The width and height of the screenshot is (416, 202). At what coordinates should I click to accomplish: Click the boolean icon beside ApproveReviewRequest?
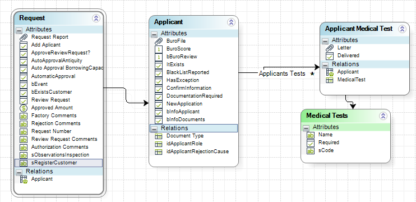[24, 53]
